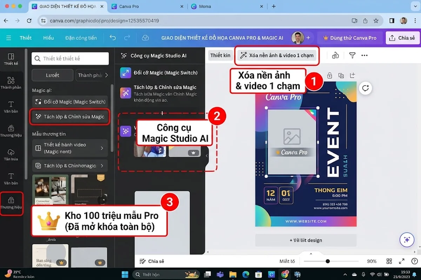This screenshot has height=280, width=421.
Task: Click the 90% zoom percentage value
Action: 372,261
